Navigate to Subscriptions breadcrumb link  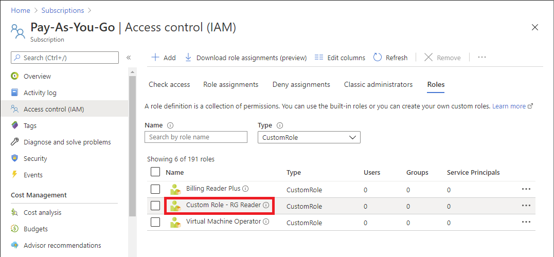coord(62,10)
